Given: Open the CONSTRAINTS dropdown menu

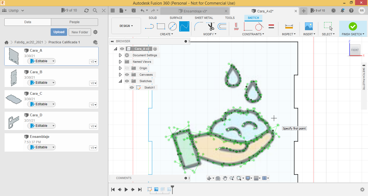Looking at the screenshot, I should tap(253, 34).
